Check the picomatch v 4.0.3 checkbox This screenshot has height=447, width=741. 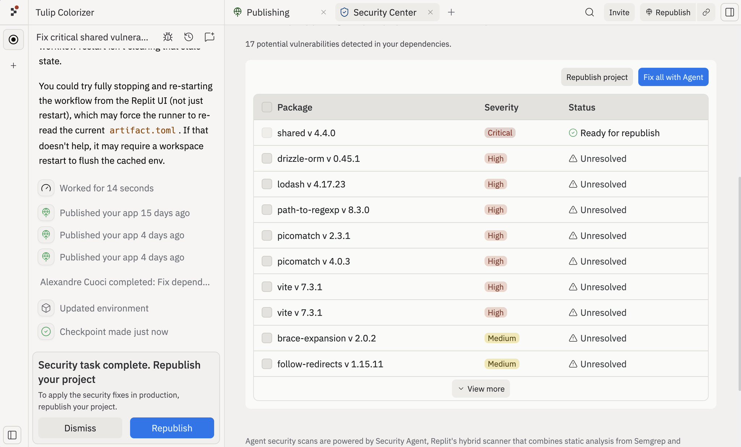click(x=267, y=261)
